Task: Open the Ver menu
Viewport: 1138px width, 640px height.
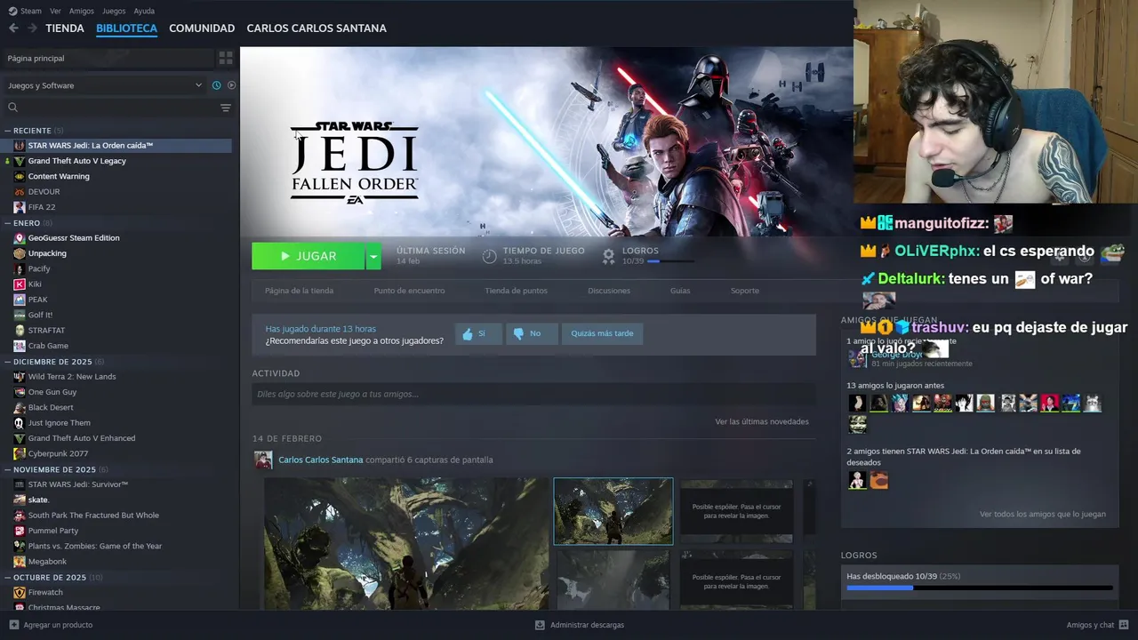Action: (55, 11)
